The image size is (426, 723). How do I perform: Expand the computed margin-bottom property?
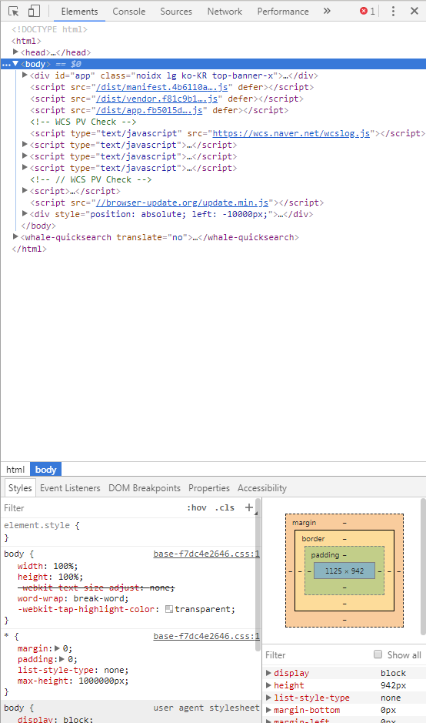(x=268, y=710)
